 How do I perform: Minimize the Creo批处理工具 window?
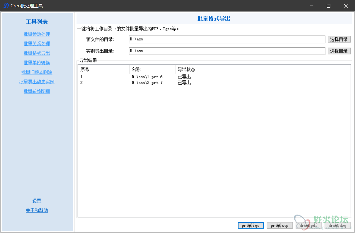[x=312, y=6]
